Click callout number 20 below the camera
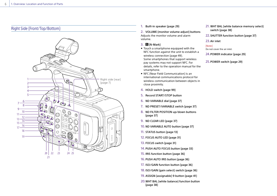Screen dimensions: 277x196 pyautogui.click(x=46, y=153)
